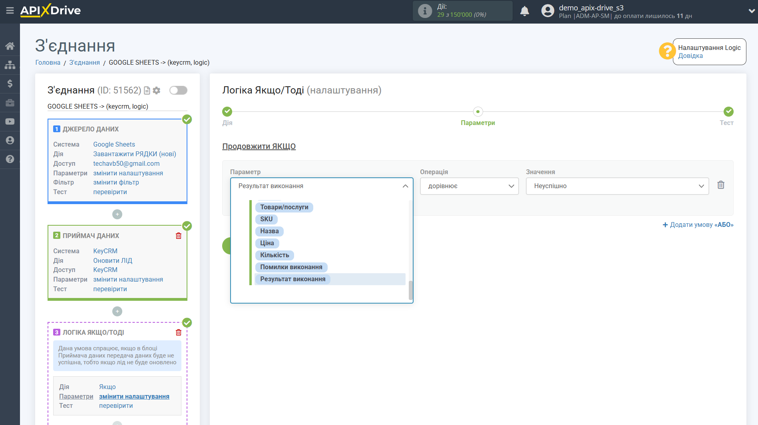Click the Дія step marker
This screenshot has height=425, width=758.
(227, 111)
